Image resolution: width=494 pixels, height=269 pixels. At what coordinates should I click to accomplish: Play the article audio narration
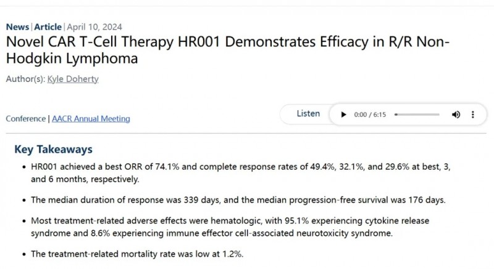(343, 114)
